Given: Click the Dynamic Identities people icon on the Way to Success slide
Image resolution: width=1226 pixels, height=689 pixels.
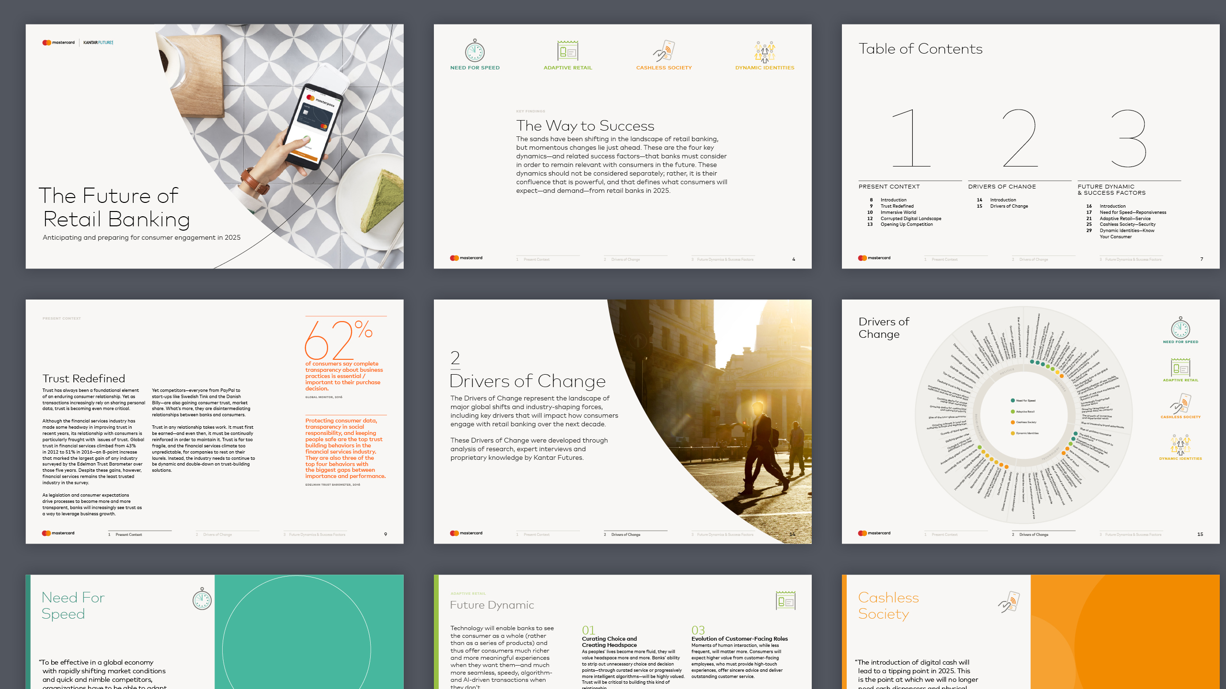Looking at the screenshot, I should pyautogui.click(x=765, y=52).
